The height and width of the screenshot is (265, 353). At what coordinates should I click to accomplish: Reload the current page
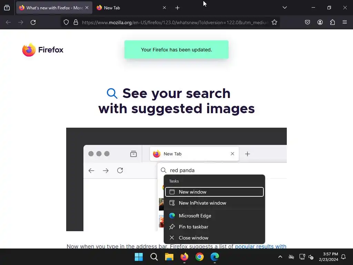[x=33, y=22]
